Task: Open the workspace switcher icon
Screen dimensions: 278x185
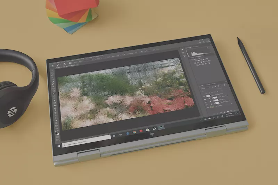Action: click(x=203, y=42)
